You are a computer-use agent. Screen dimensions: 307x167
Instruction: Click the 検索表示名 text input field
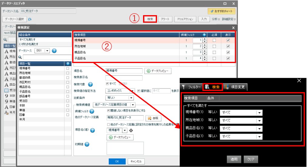tap(124, 78)
